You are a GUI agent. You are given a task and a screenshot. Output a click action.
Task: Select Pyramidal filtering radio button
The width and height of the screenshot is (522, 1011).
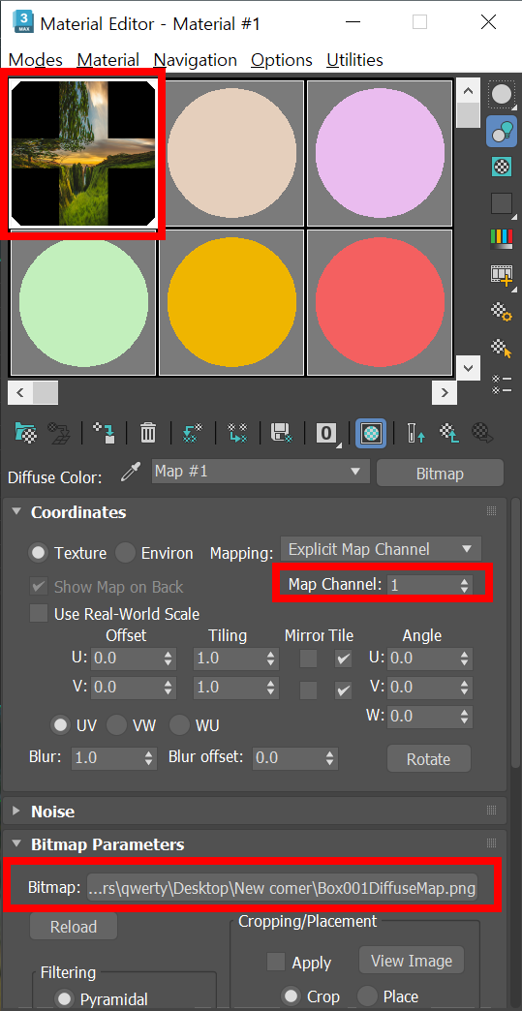(x=65, y=999)
